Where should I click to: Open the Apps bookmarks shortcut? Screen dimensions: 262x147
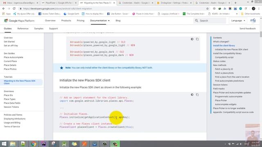coord(7,14)
